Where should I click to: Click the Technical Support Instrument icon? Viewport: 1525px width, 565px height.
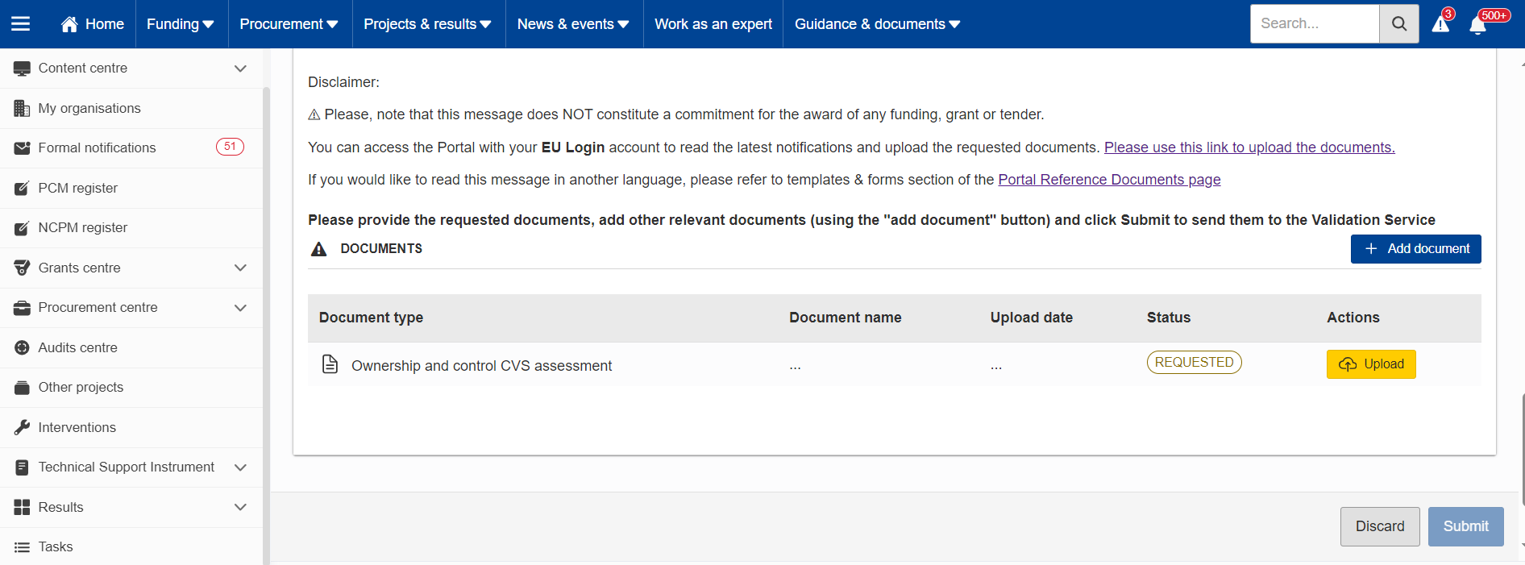pyautogui.click(x=22, y=467)
